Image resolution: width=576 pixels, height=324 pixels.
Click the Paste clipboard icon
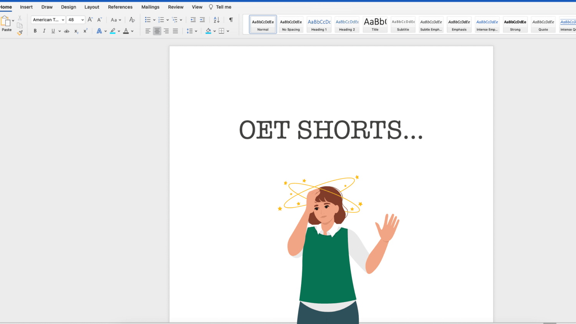click(6, 21)
